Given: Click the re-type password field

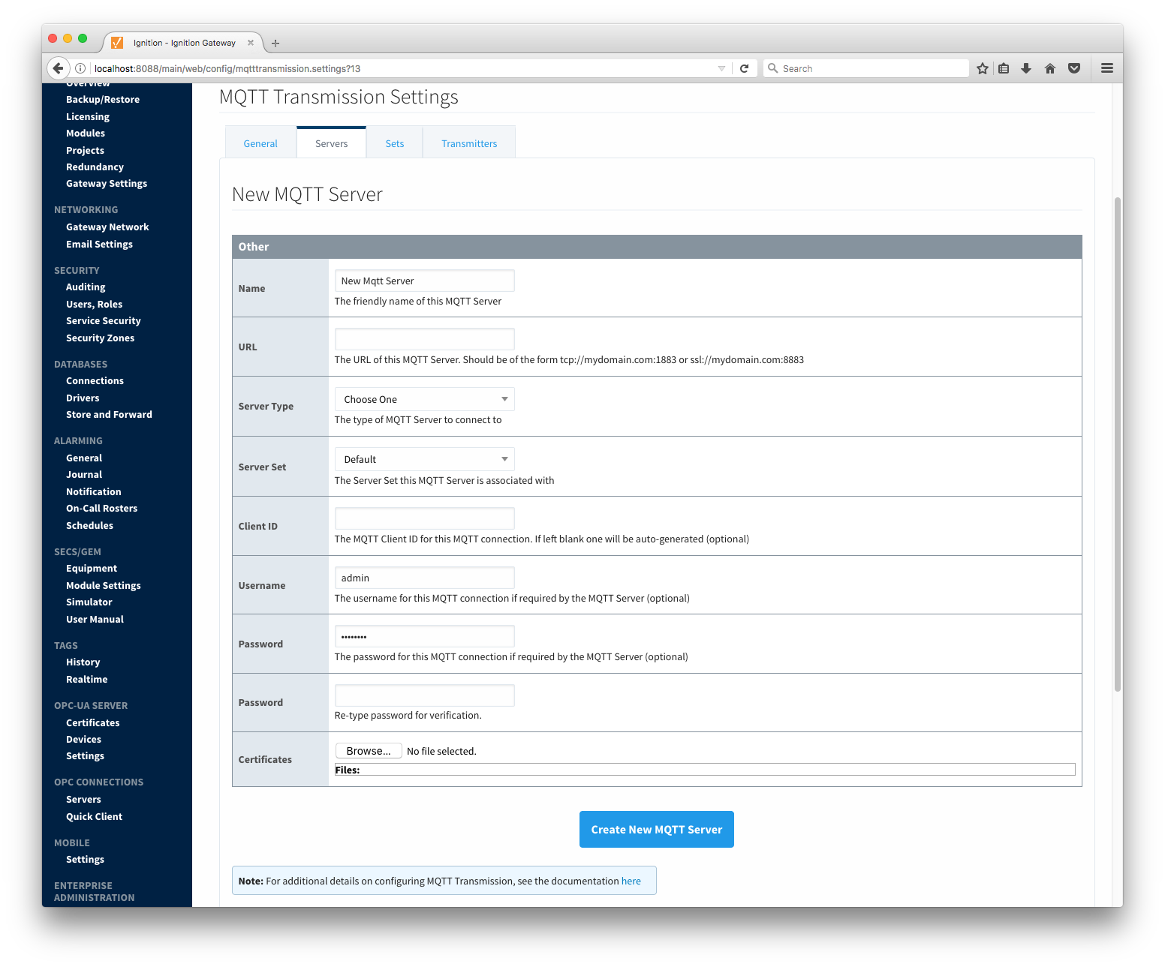Looking at the screenshot, I should point(424,695).
